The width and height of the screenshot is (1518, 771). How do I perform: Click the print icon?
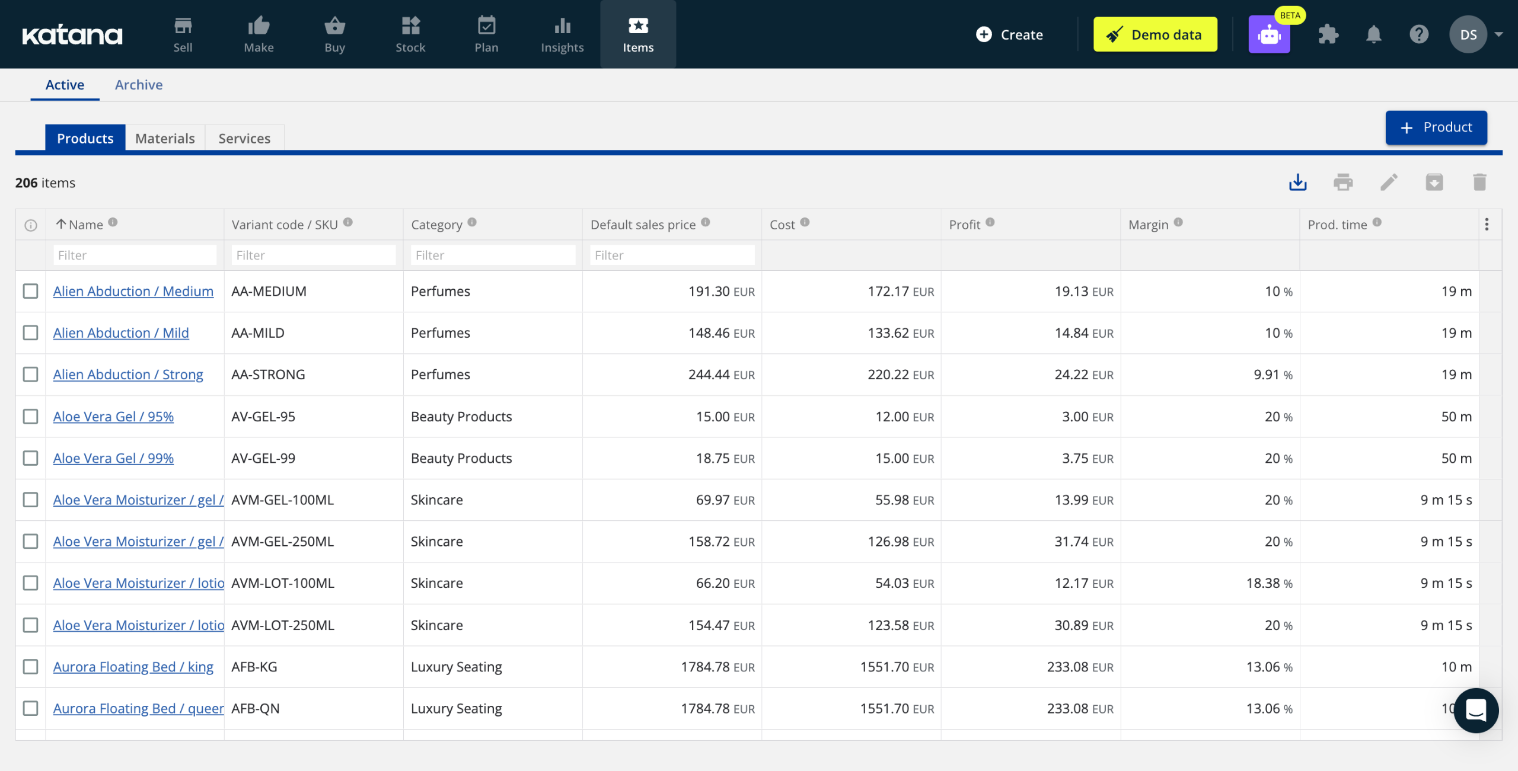point(1343,182)
